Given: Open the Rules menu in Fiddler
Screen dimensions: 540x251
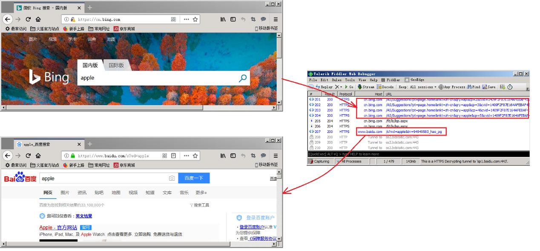Looking at the screenshot, I should click(x=336, y=80).
